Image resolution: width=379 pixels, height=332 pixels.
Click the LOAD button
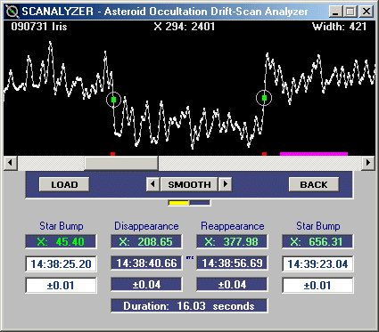point(64,184)
